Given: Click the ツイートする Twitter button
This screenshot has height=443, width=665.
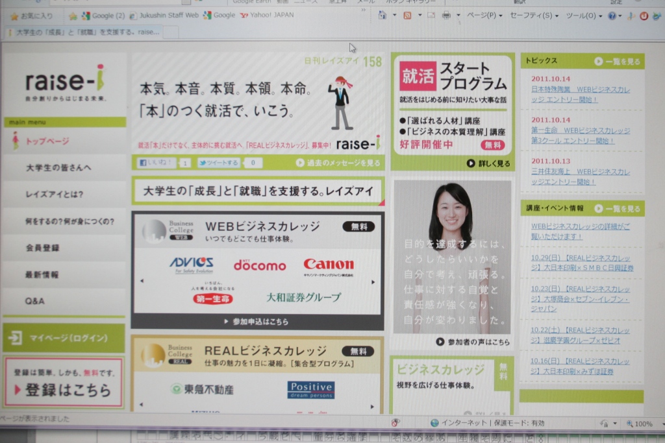Looking at the screenshot, I should click(218, 163).
